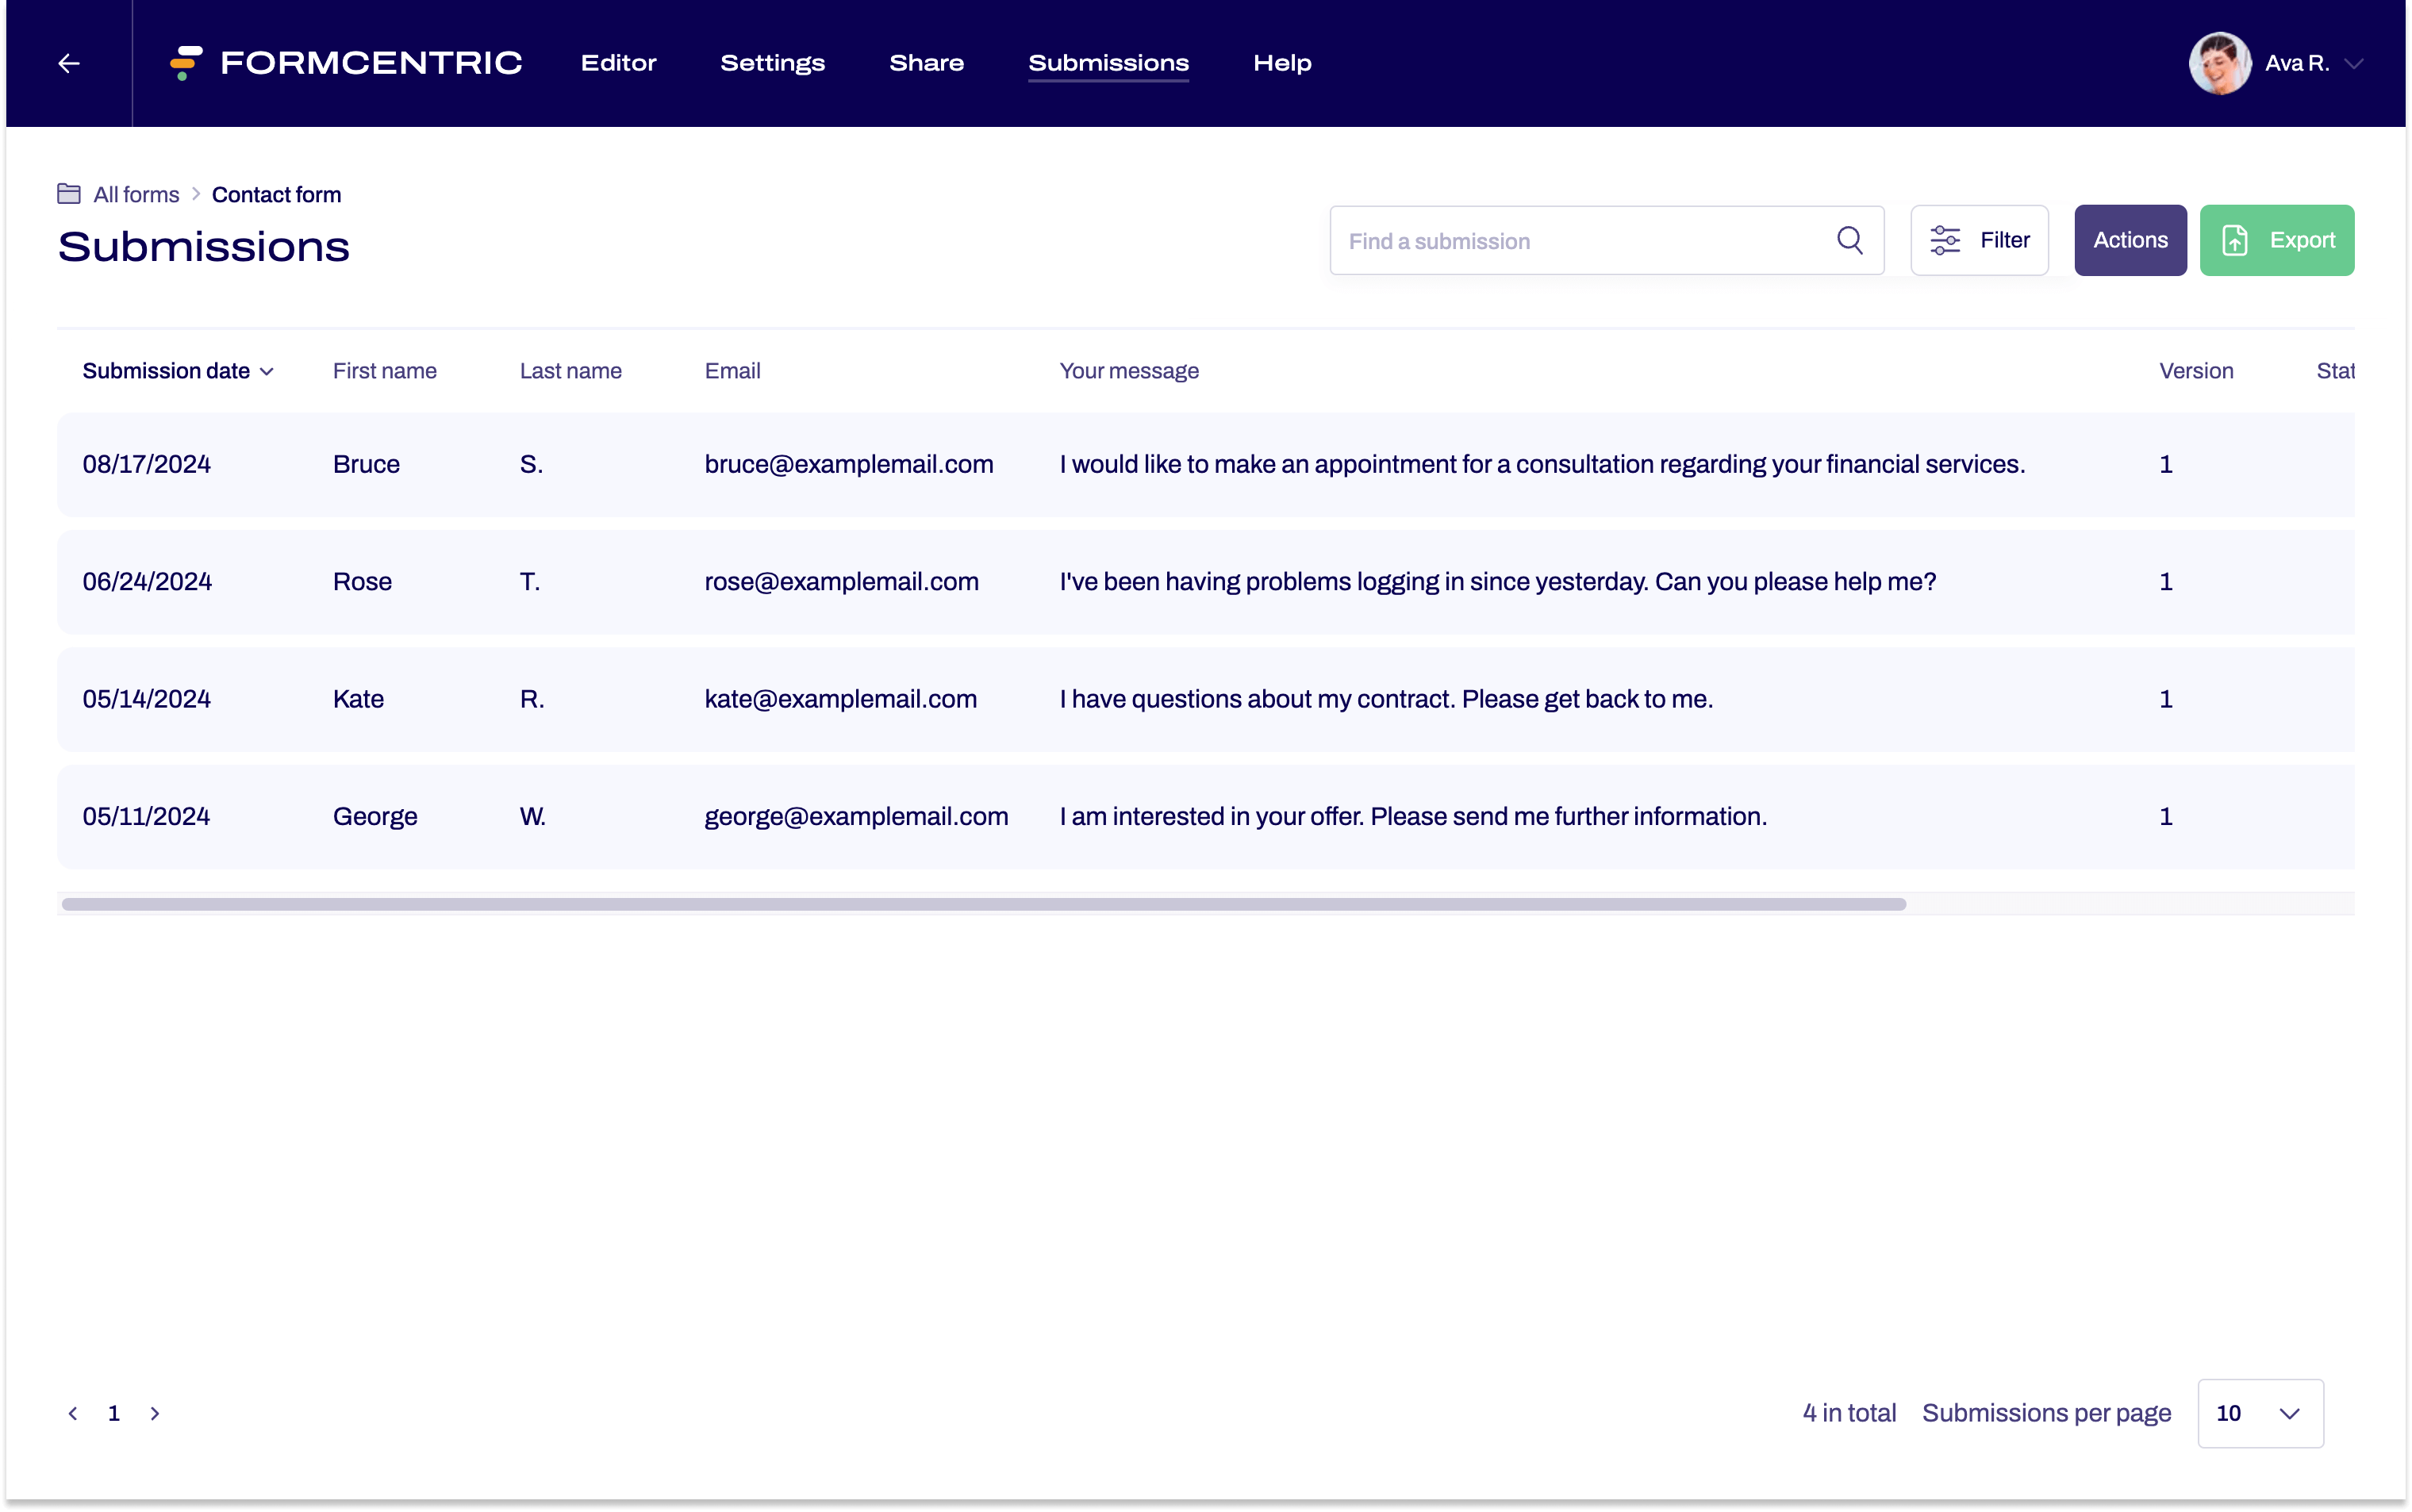This screenshot has width=2412, height=1512.
Task: Follow the All forms breadcrumb link
Action: [x=135, y=194]
